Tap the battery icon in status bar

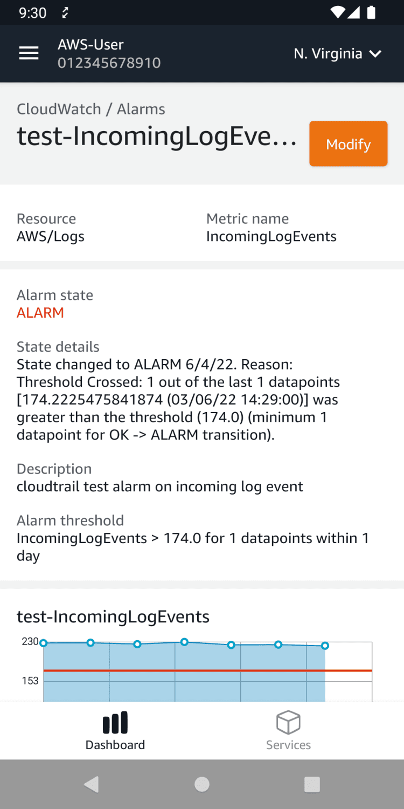point(371,12)
